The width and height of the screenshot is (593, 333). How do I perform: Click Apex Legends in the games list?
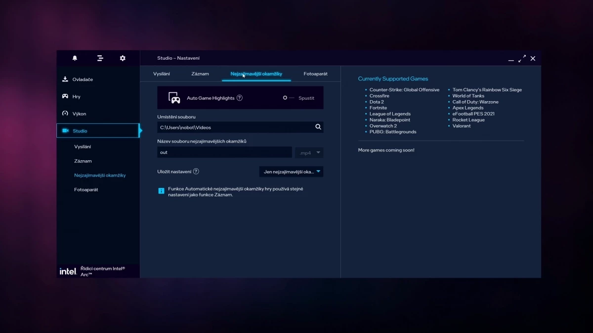pyautogui.click(x=468, y=108)
